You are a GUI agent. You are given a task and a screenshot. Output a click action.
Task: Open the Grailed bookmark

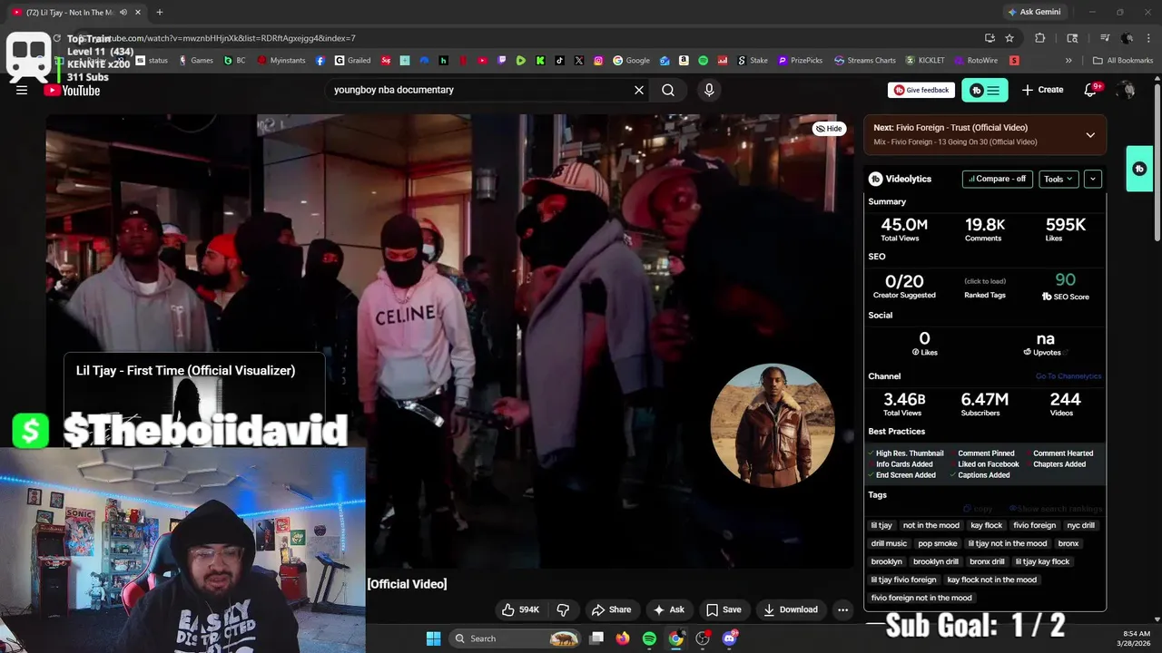[352, 61]
